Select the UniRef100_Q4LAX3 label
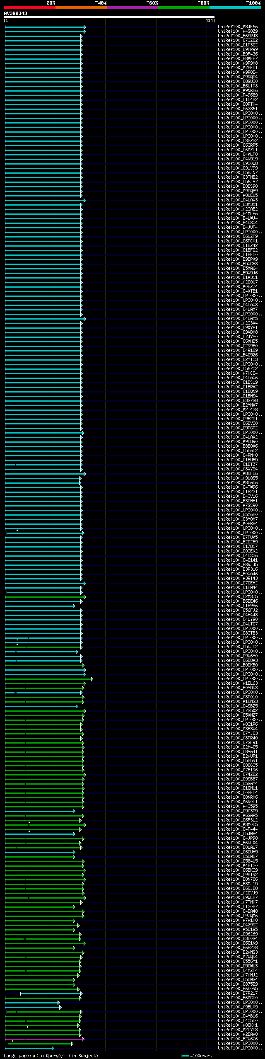 pyautogui.click(x=238, y=200)
